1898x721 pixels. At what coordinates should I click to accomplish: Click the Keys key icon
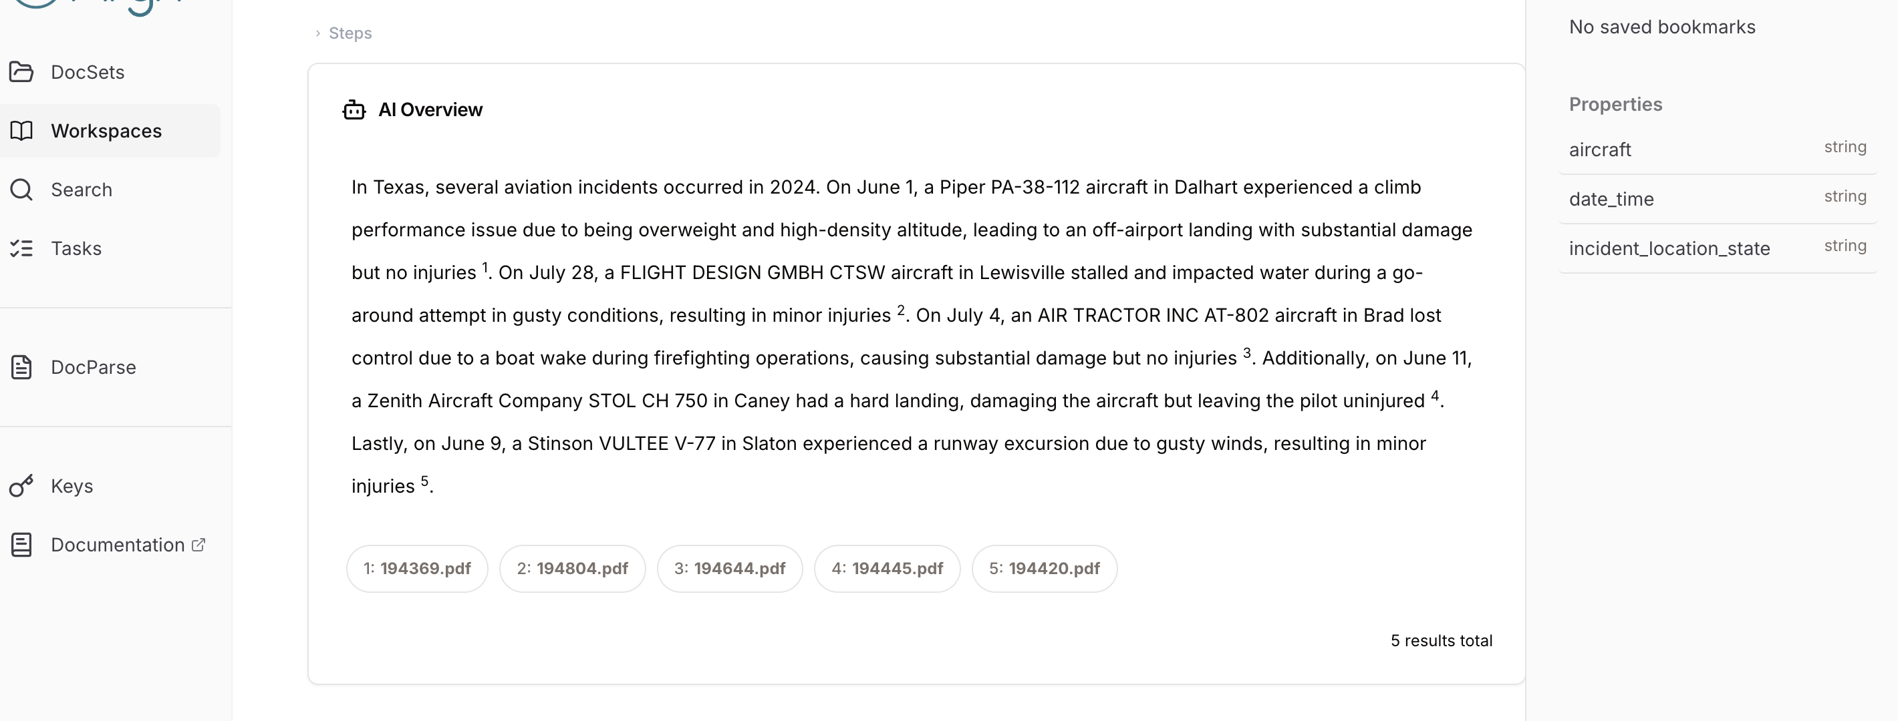(x=21, y=485)
